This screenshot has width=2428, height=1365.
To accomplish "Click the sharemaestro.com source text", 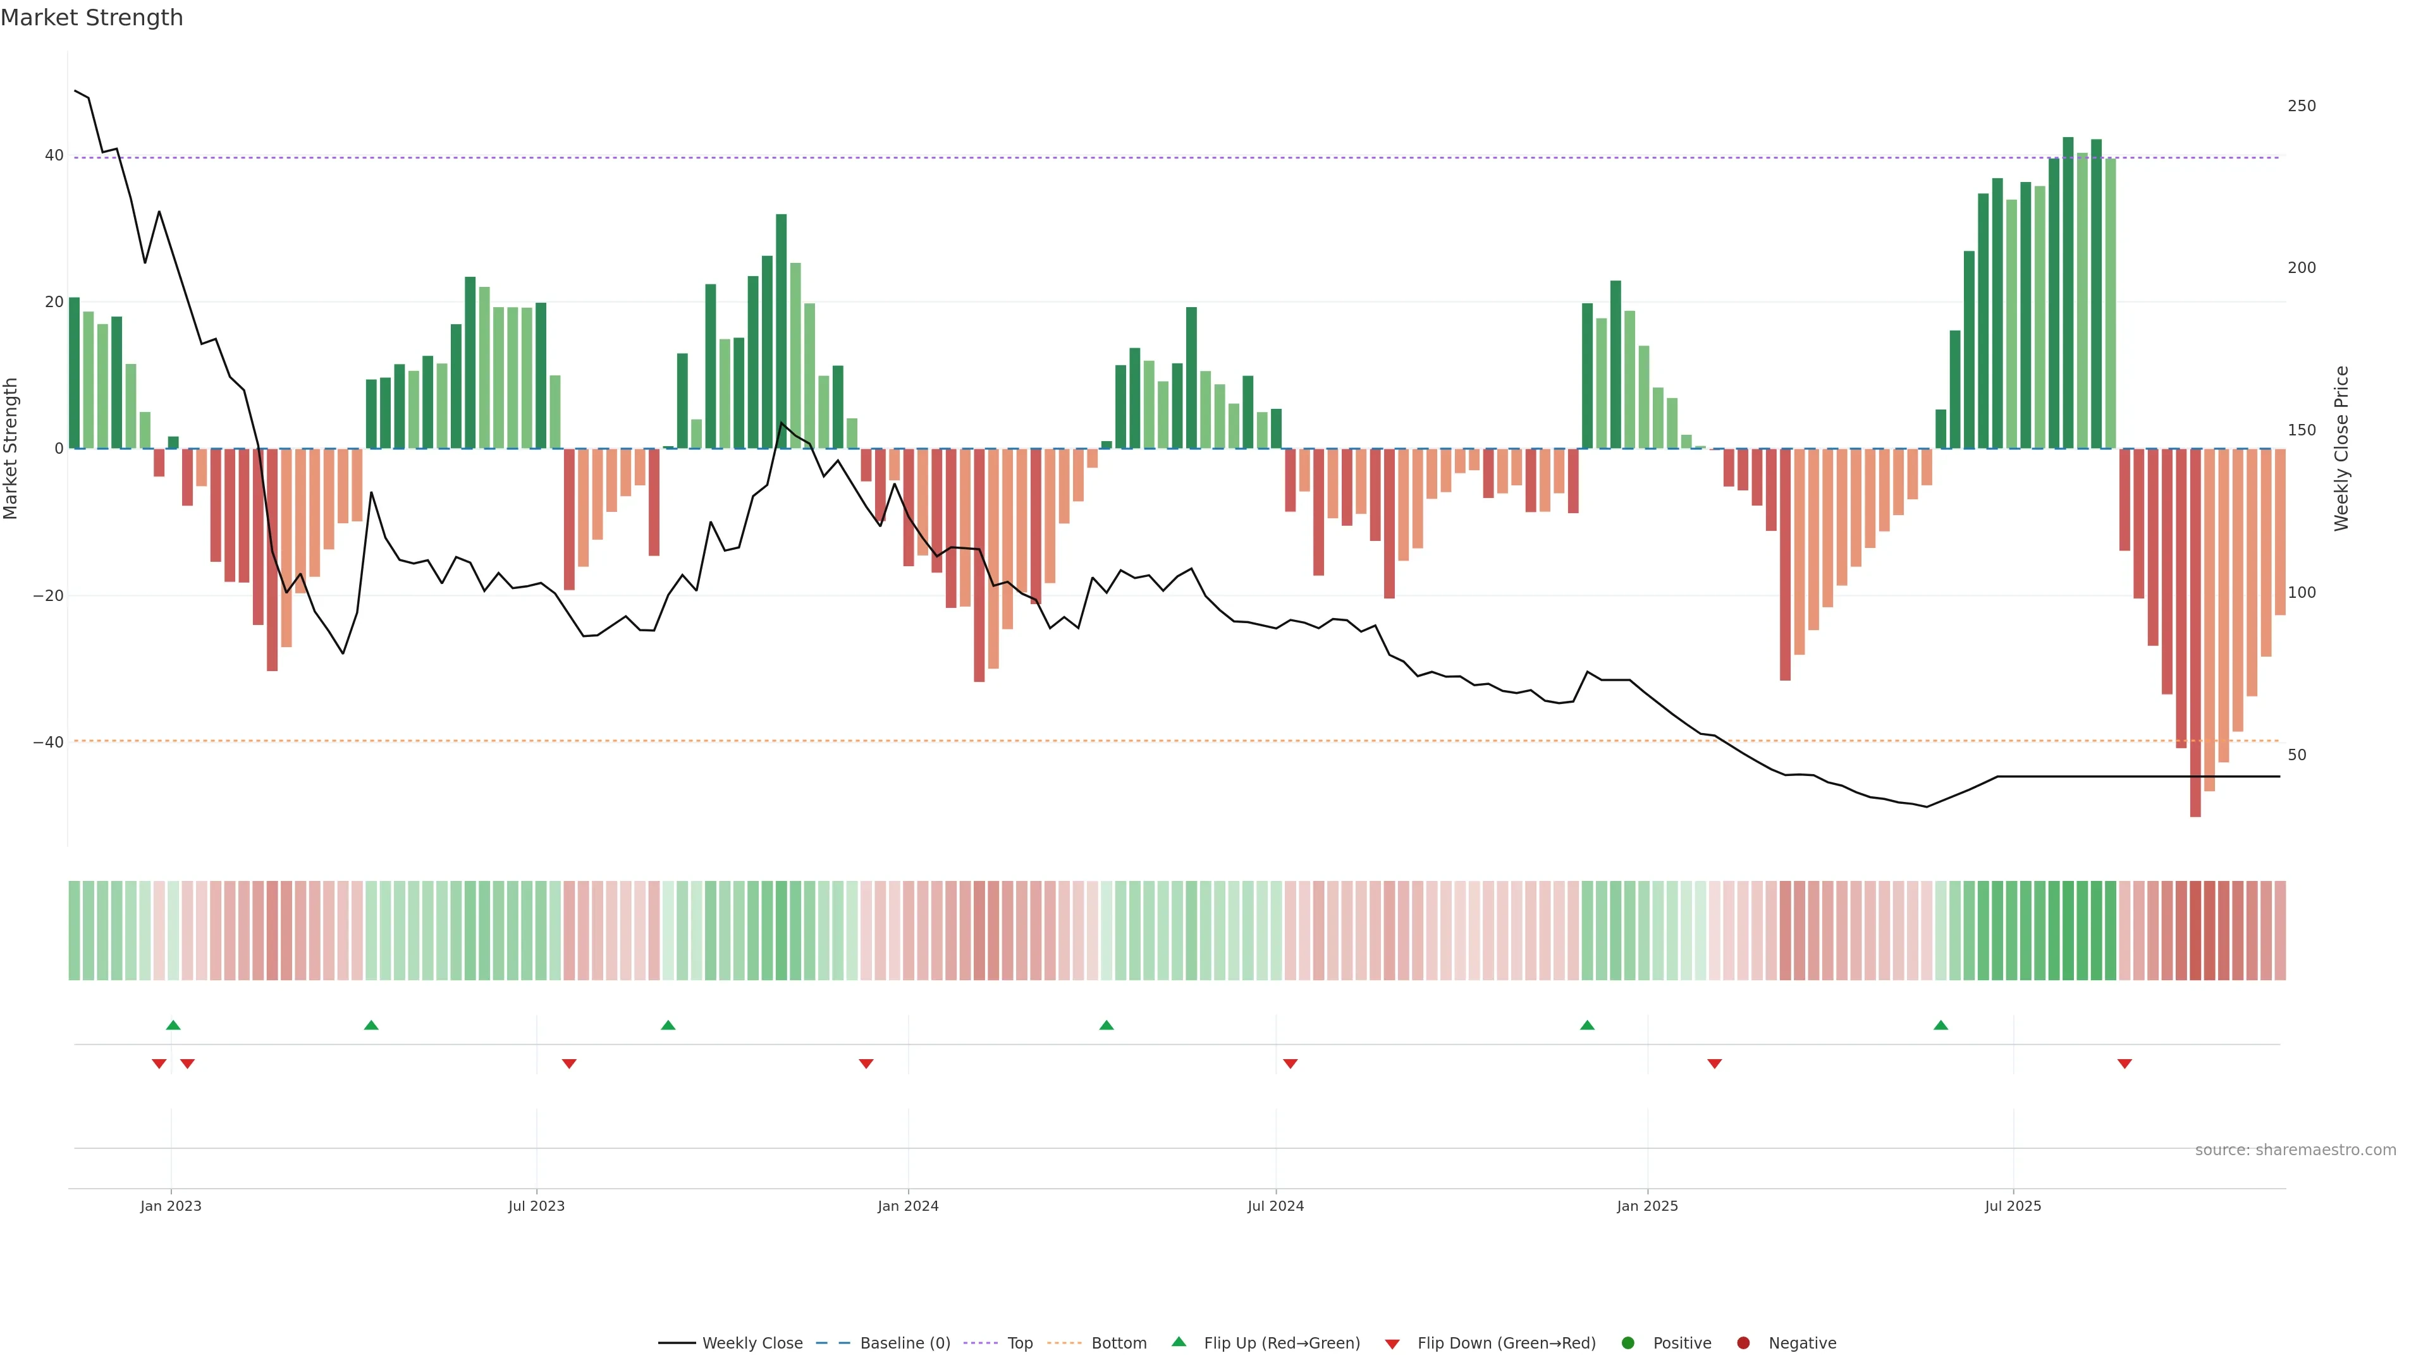I will tap(2295, 1150).
